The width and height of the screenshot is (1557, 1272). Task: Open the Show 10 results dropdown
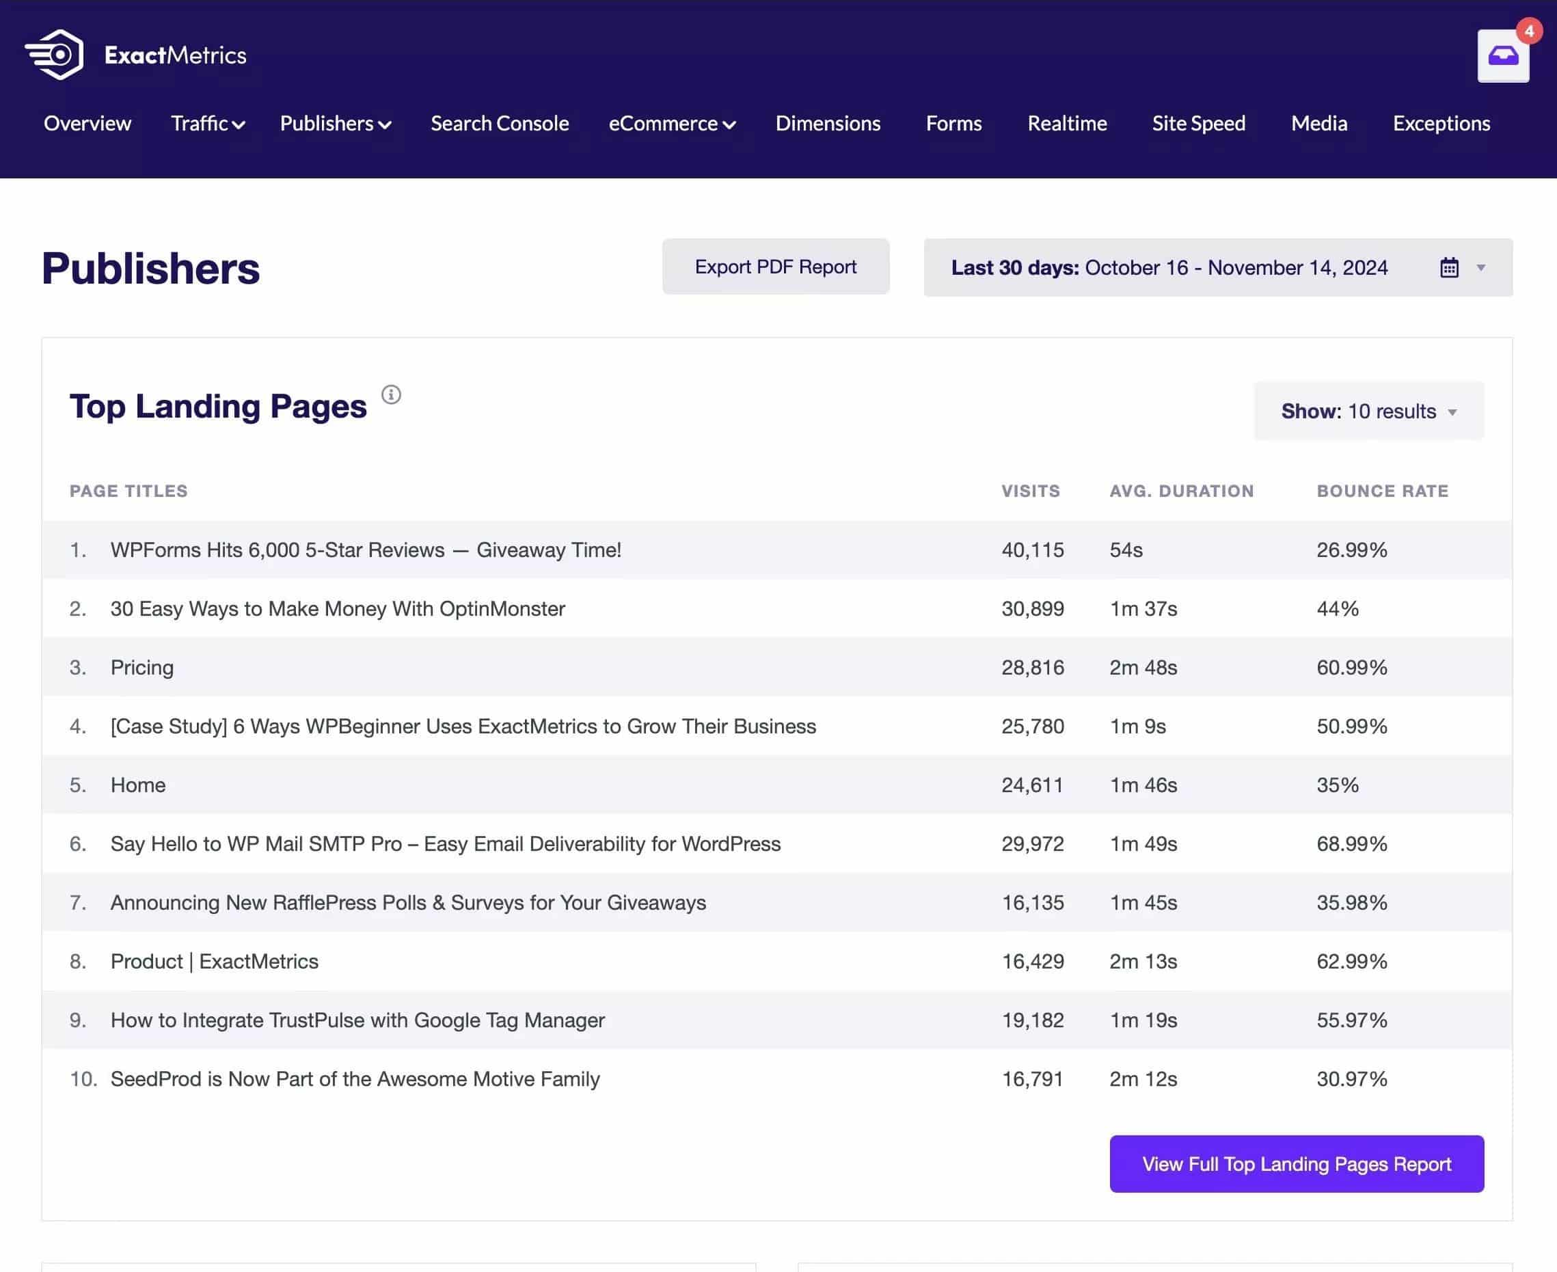[x=1368, y=411]
